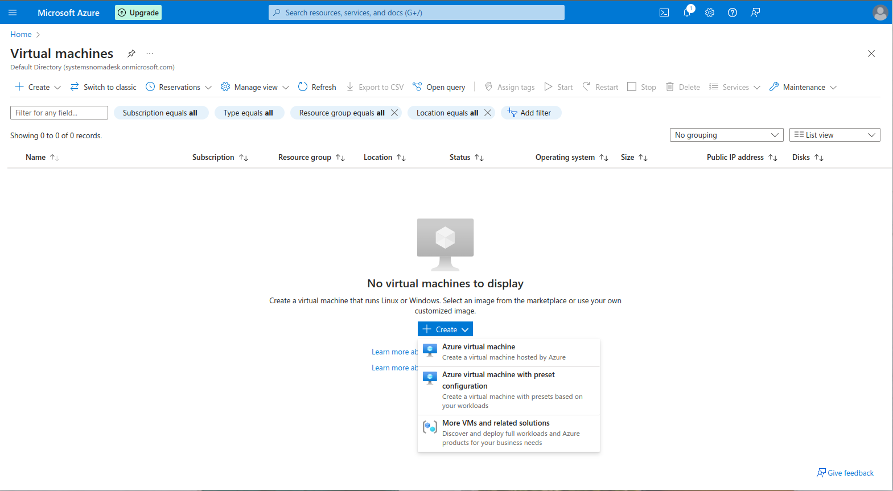The image size is (893, 491).
Task: Sort by Name column
Action: (42, 157)
